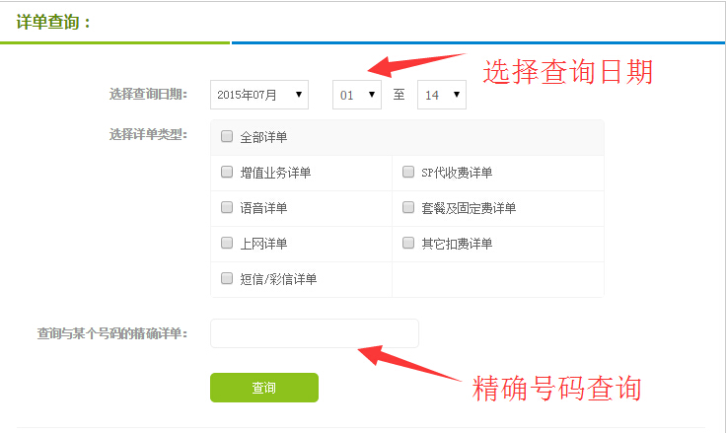Select the 详单查询 header tab
726x433 pixels.
(x=54, y=22)
